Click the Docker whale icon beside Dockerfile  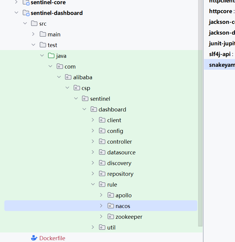tap(34, 238)
